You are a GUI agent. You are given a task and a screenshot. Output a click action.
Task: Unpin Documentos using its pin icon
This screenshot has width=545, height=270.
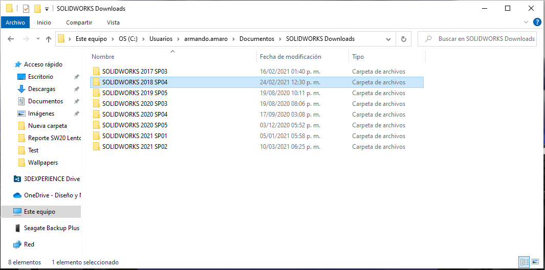(x=76, y=101)
